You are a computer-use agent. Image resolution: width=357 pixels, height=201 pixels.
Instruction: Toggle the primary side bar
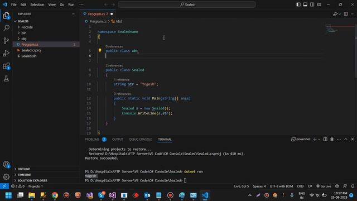point(298,4)
